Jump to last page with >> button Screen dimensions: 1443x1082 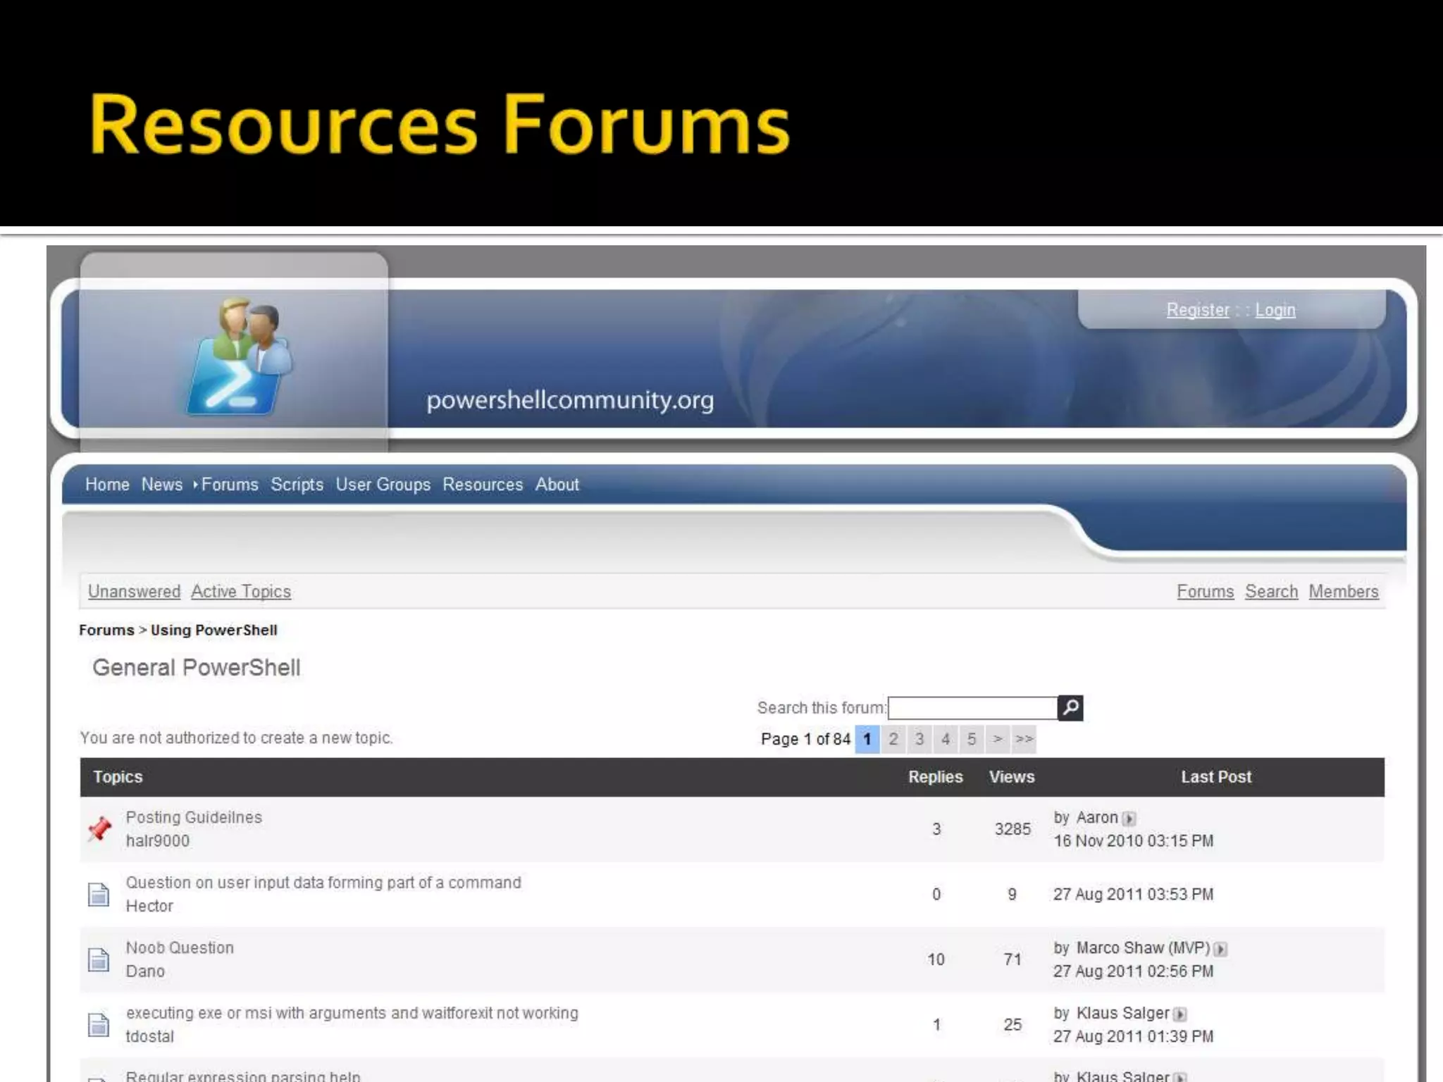coord(1024,739)
